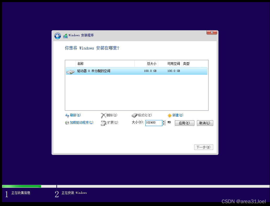270x206 pixels.
Task: Decrease the size with the down spinner arrow
Action: pos(164,124)
